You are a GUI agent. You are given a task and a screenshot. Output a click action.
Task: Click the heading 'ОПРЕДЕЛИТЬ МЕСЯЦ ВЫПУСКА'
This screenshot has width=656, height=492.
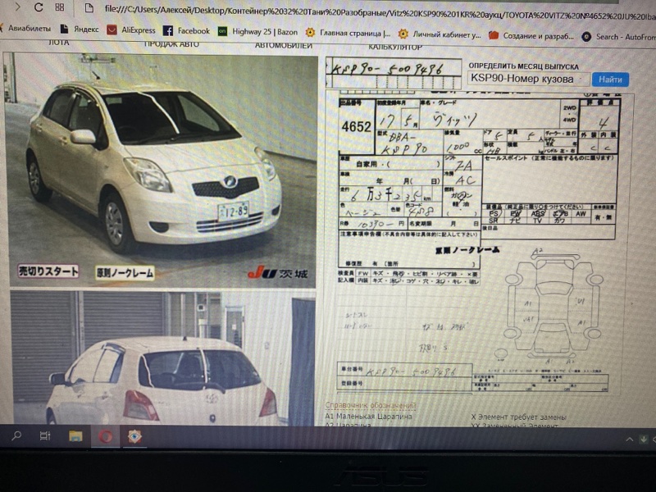tap(523, 66)
